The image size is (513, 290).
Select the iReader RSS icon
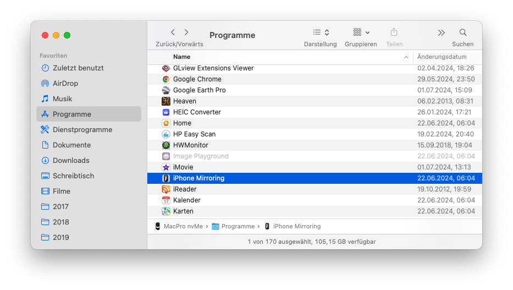point(166,189)
